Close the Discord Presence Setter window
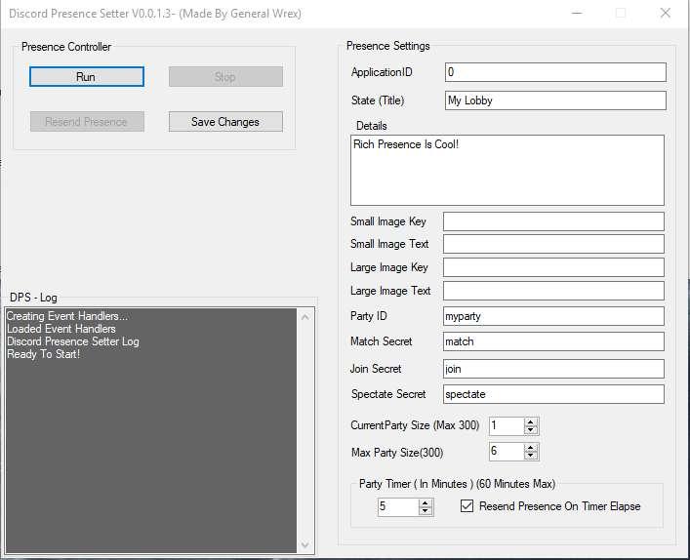This screenshot has height=560, width=690. point(666,14)
